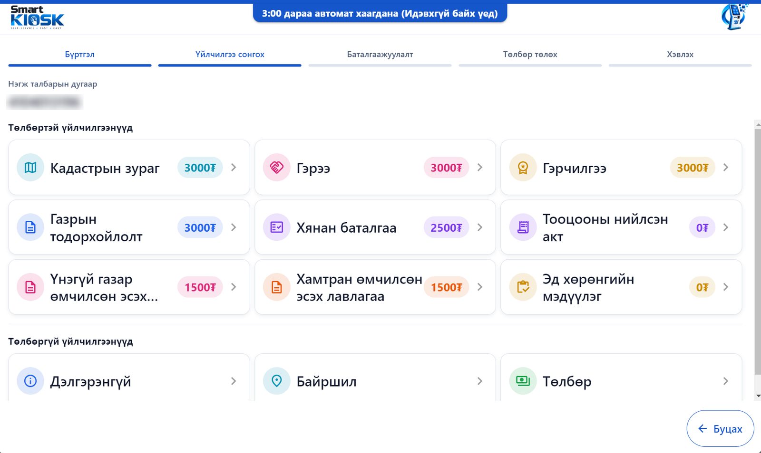The width and height of the screenshot is (761, 453).
Task: Click the pink document icon for Үнэгүй газар
Action: tap(30, 287)
